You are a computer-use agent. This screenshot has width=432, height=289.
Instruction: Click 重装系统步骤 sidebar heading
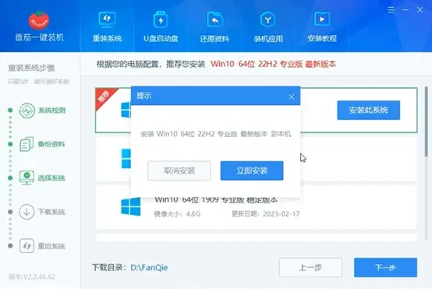click(x=31, y=68)
